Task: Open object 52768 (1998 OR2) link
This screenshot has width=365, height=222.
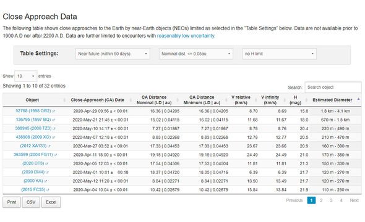Action: point(33,111)
